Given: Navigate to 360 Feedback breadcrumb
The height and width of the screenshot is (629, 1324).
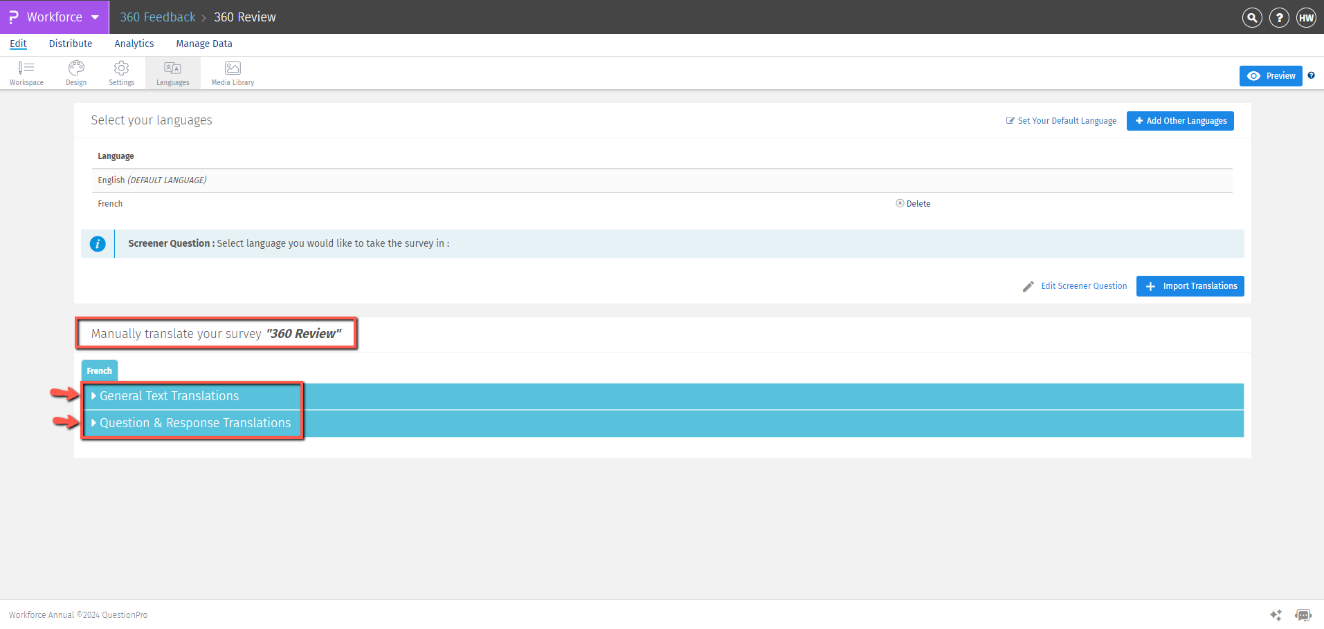Looking at the screenshot, I should coord(158,17).
